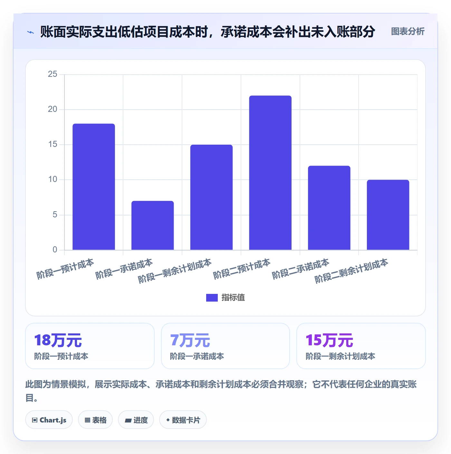Click the description text starting 此图为情景模拟
Image resolution: width=451 pixels, height=454 pixels.
click(x=221, y=391)
